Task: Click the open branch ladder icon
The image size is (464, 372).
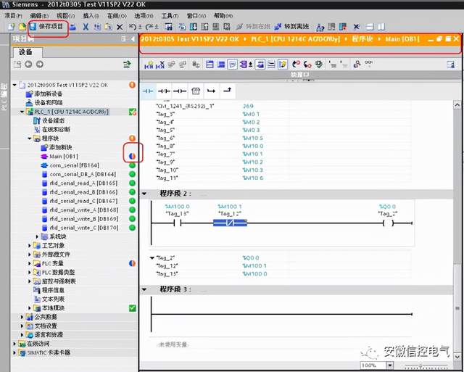Action: pos(211,91)
